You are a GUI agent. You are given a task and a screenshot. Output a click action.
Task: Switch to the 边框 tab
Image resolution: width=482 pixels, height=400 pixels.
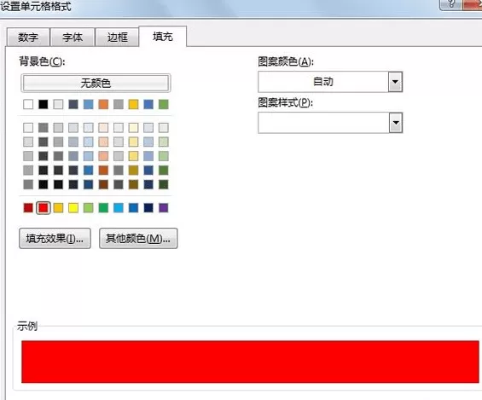click(117, 38)
